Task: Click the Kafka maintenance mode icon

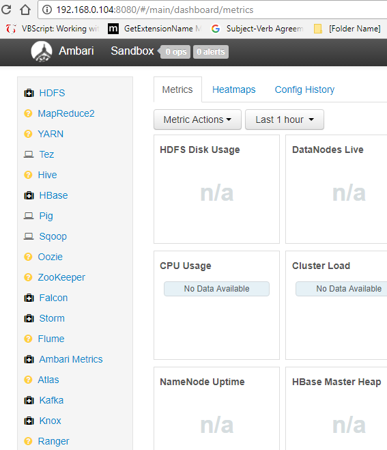Action: (x=29, y=400)
